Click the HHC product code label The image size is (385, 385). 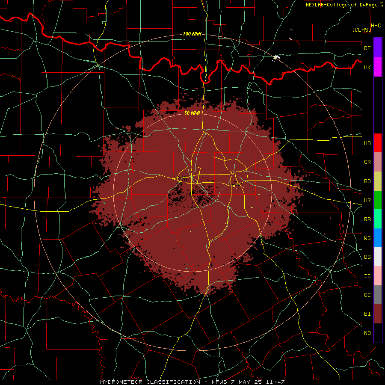[376, 26]
